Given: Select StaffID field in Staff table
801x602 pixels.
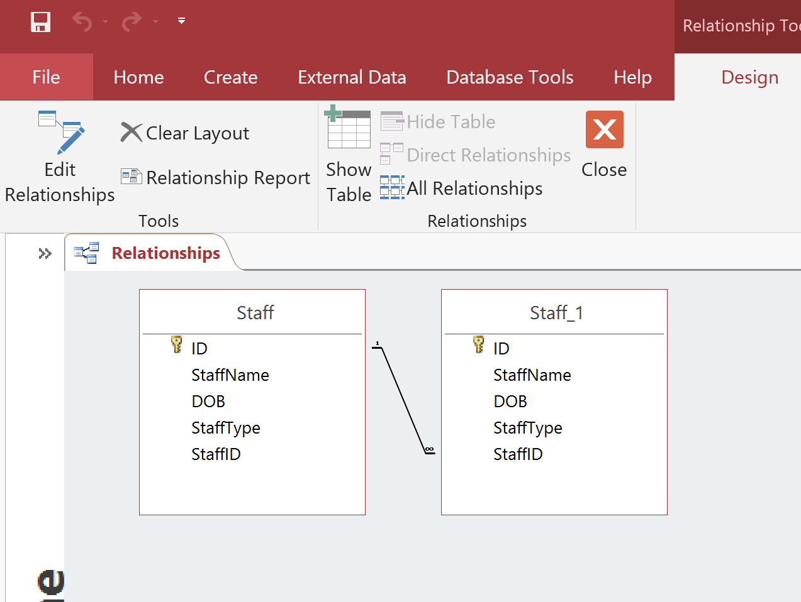Looking at the screenshot, I should (216, 454).
